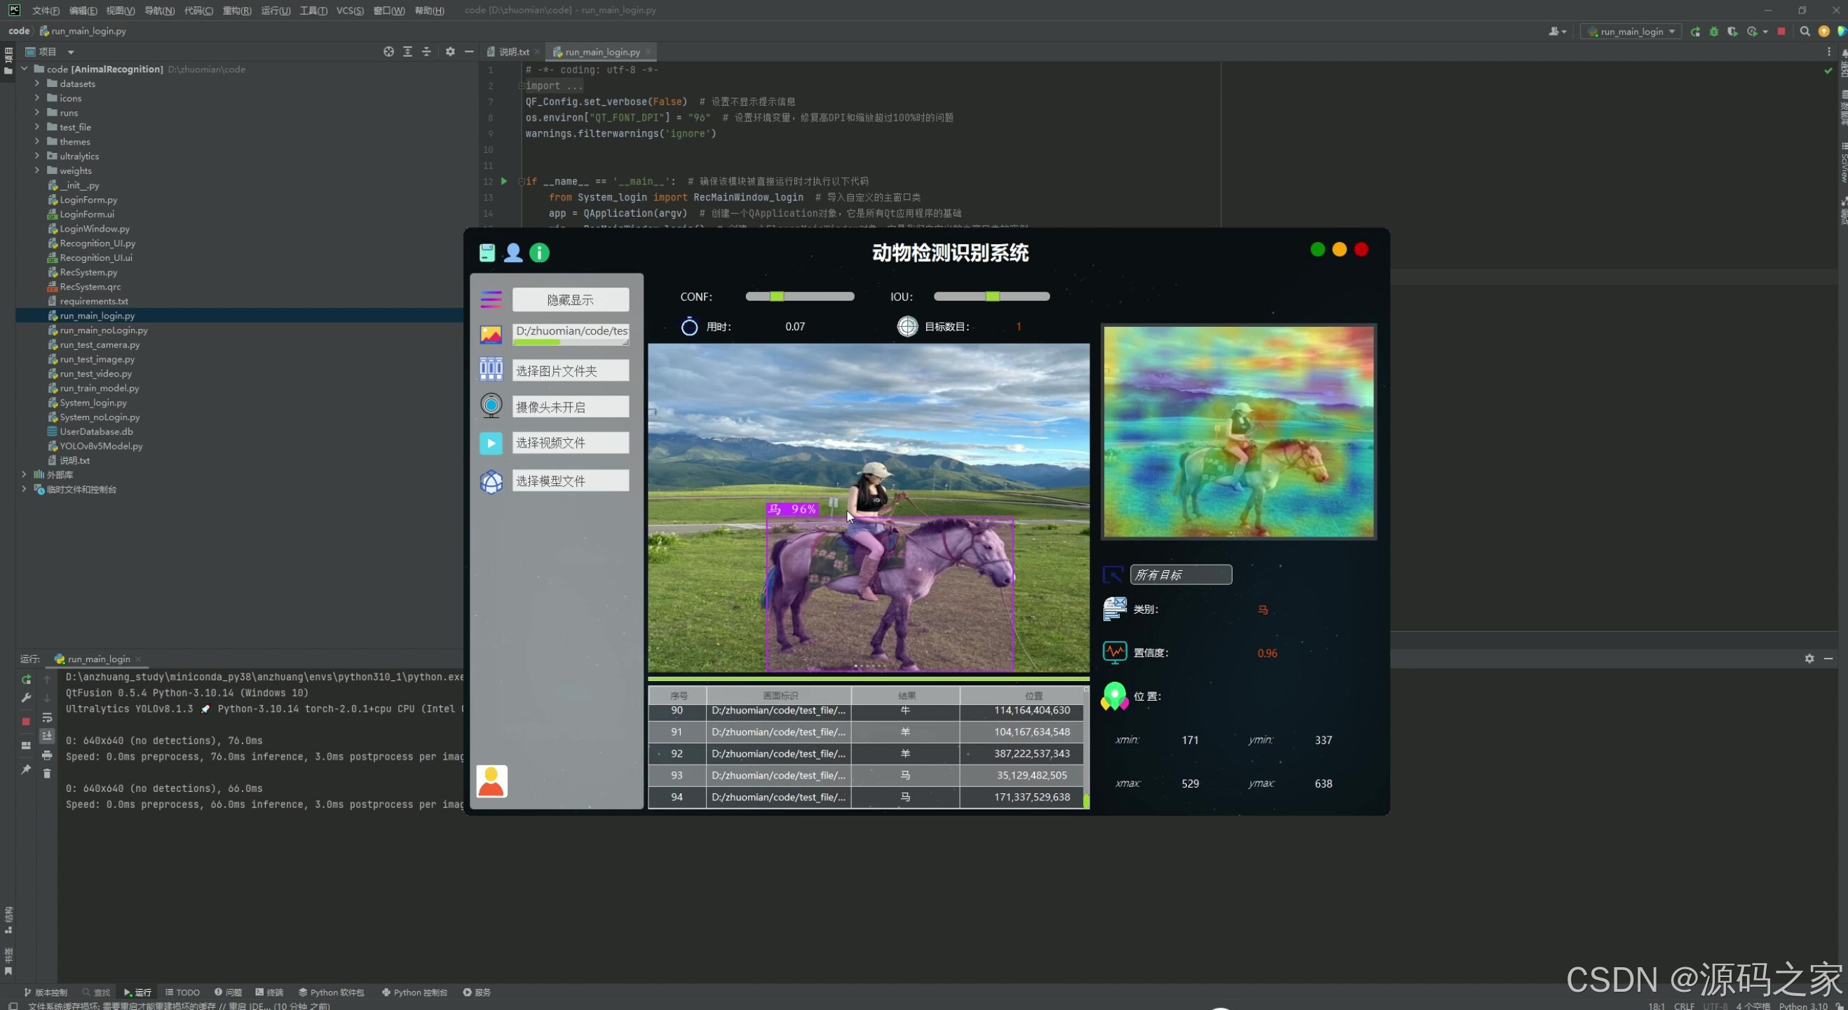Click the green save icon in the detection app
Image resolution: width=1848 pixels, height=1010 pixels.
click(x=487, y=252)
